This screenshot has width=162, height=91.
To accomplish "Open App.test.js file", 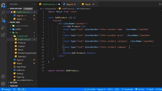I will pyautogui.click(x=21, y=67).
